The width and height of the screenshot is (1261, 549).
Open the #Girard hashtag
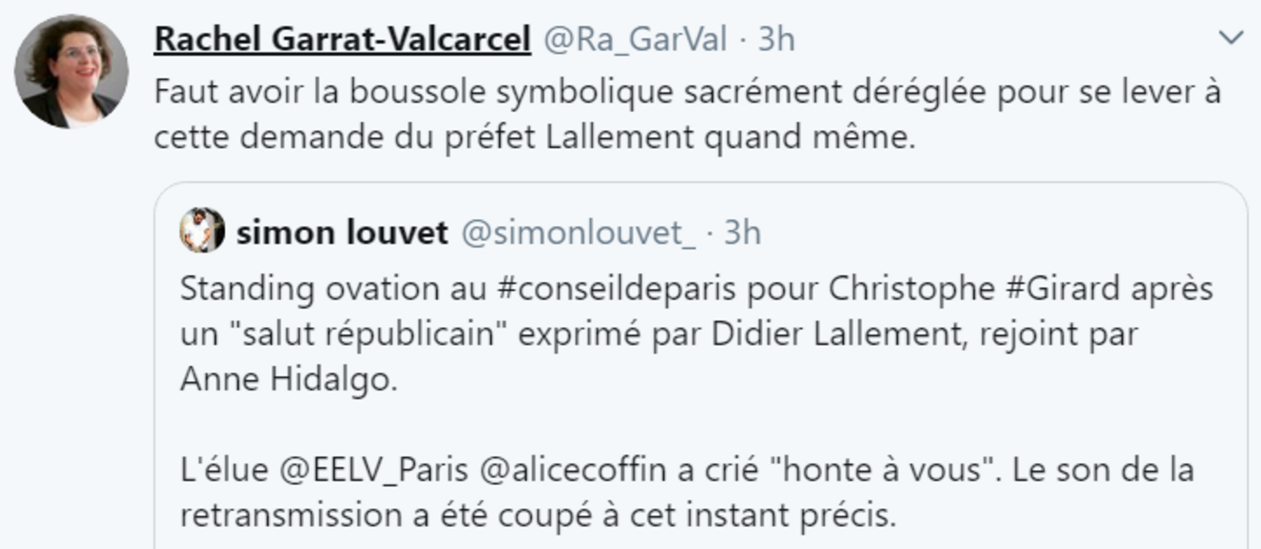coord(1062,288)
